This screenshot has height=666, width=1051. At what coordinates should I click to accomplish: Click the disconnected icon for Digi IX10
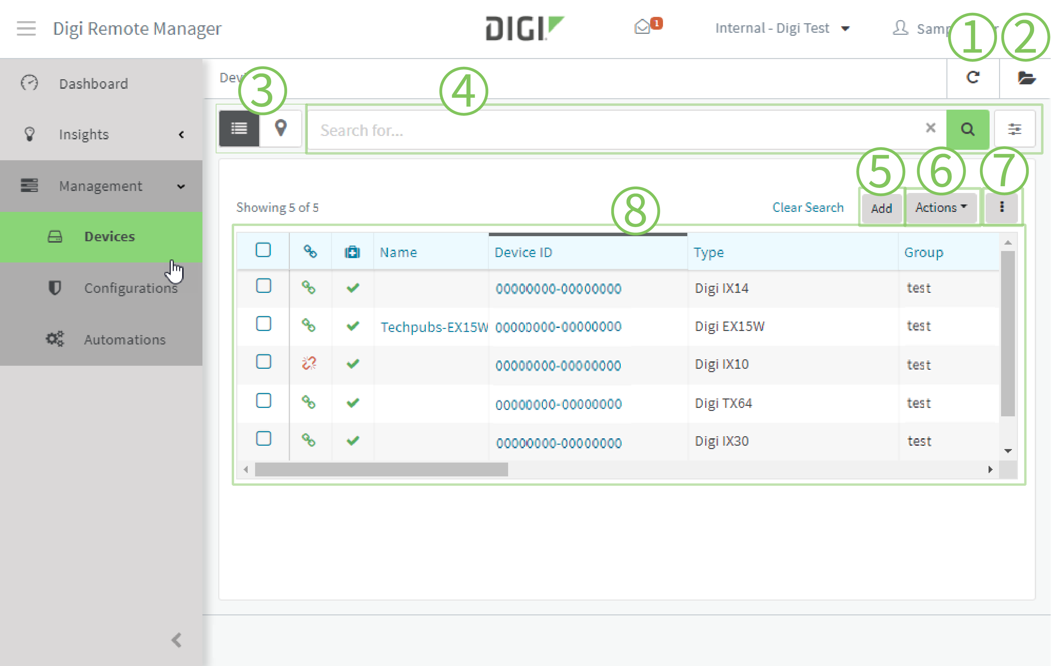(309, 363)
